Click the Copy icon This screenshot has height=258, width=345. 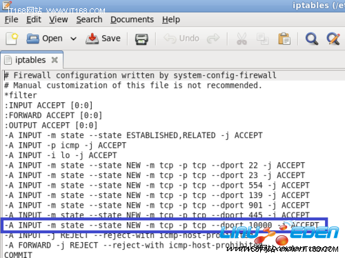[263, 39]
